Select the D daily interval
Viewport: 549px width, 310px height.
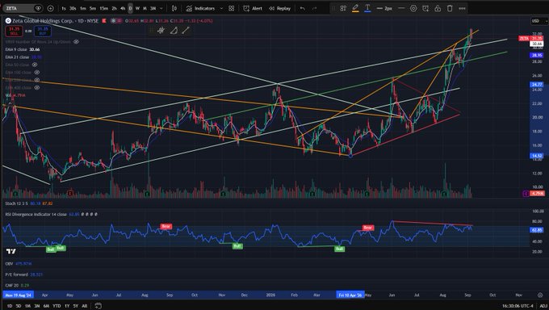click(x=130, y=8)
